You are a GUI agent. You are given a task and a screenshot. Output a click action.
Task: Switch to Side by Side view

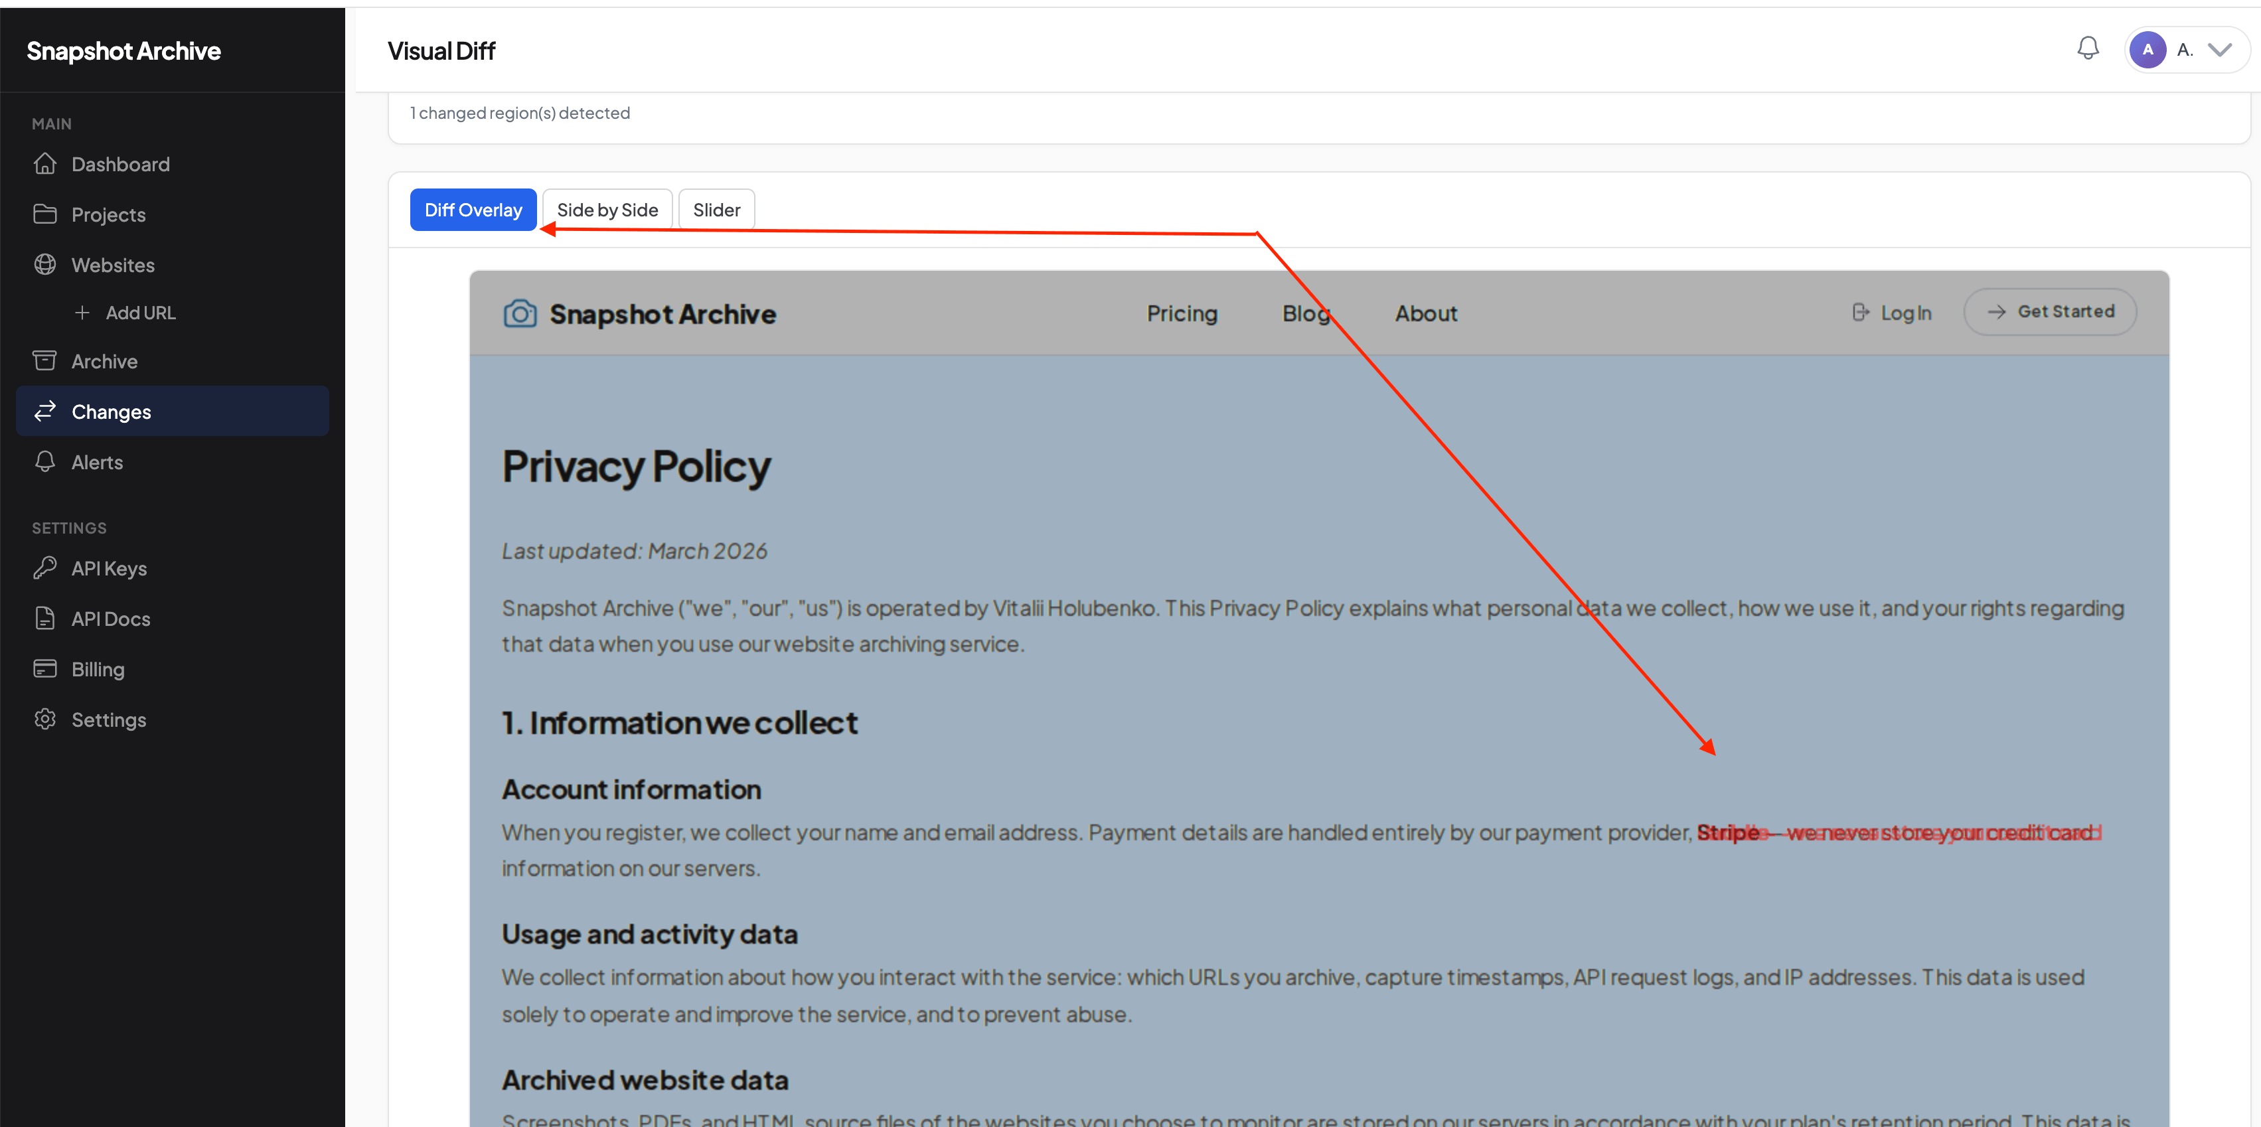click(x=607, y=210)
